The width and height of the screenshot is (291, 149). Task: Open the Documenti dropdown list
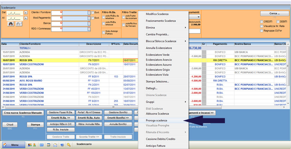(198, 17)
